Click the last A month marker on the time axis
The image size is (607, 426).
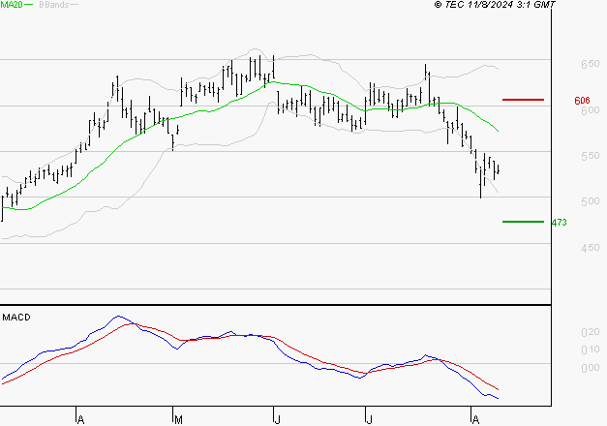[x=475, y=420]
